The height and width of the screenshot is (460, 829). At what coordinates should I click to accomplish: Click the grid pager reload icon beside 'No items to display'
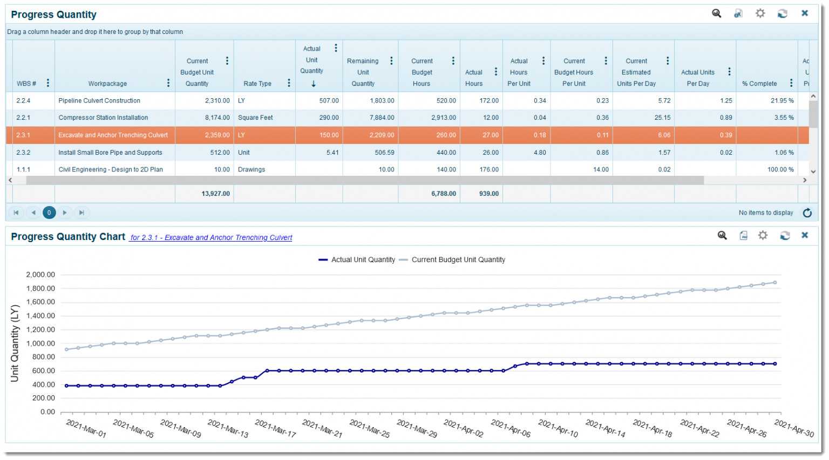(x=807, y=212)
